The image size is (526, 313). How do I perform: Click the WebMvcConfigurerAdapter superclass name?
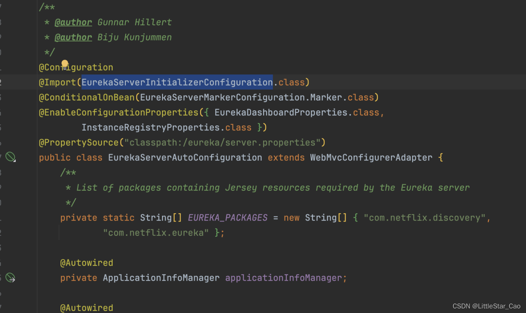[371, 158]
